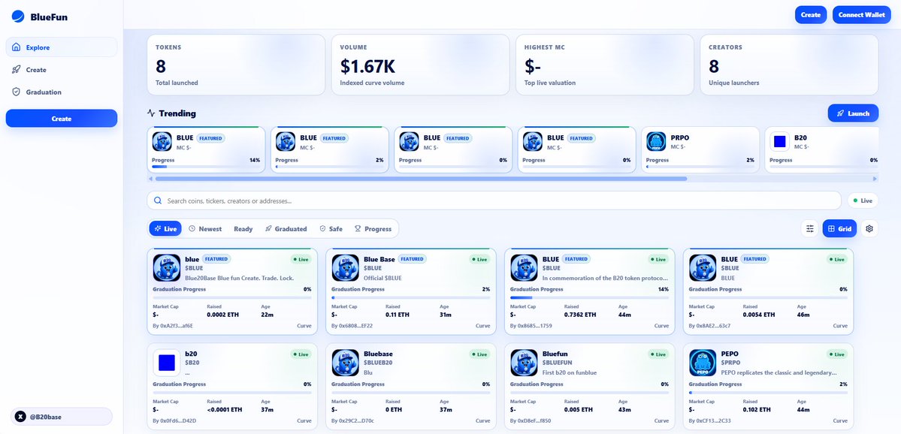Click the Launch button beside Trending
Image resolution: width=901 pixels, height=434 pixels.
click(x=853, y=113)
